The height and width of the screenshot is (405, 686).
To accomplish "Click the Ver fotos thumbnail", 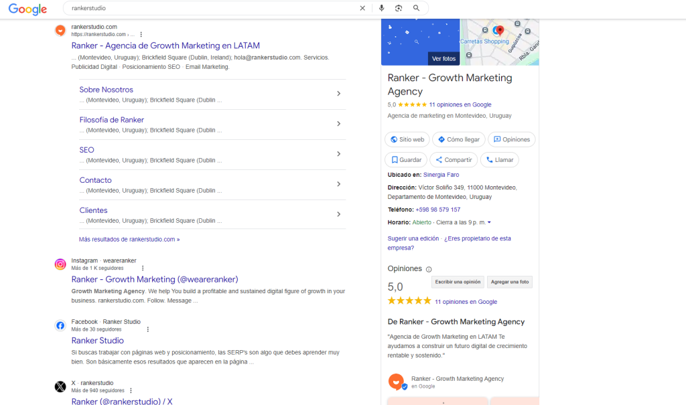I will pyautogui.click(x=443, y=58).
